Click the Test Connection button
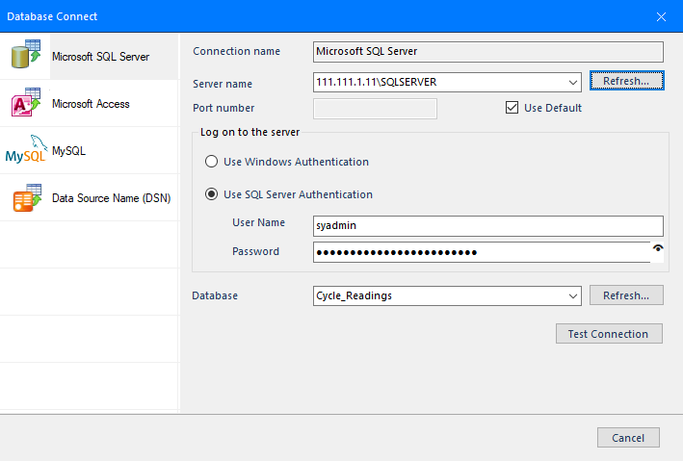The height and width of the screenshot is (461, 683). tap(609, 334)
